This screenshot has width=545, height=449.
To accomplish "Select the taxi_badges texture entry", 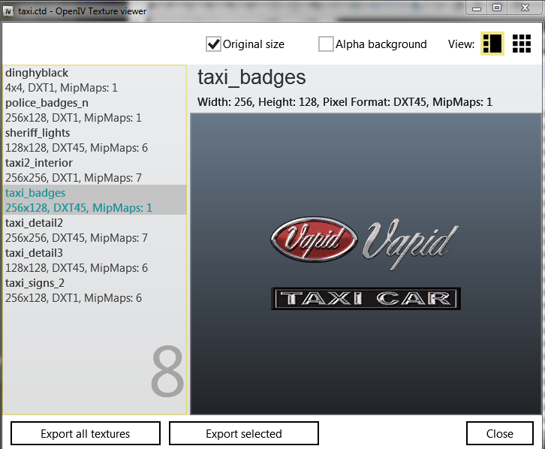I will point(95,200).
